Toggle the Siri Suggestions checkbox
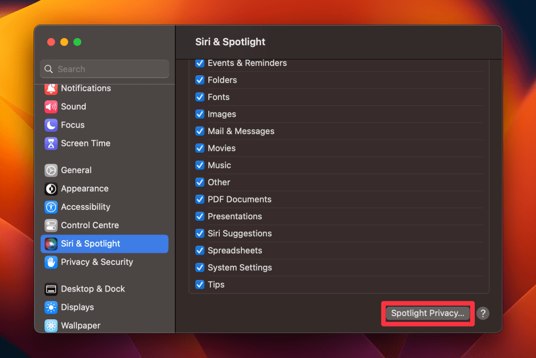The height and width of the screenshot is (358, 536). [199, 233]
